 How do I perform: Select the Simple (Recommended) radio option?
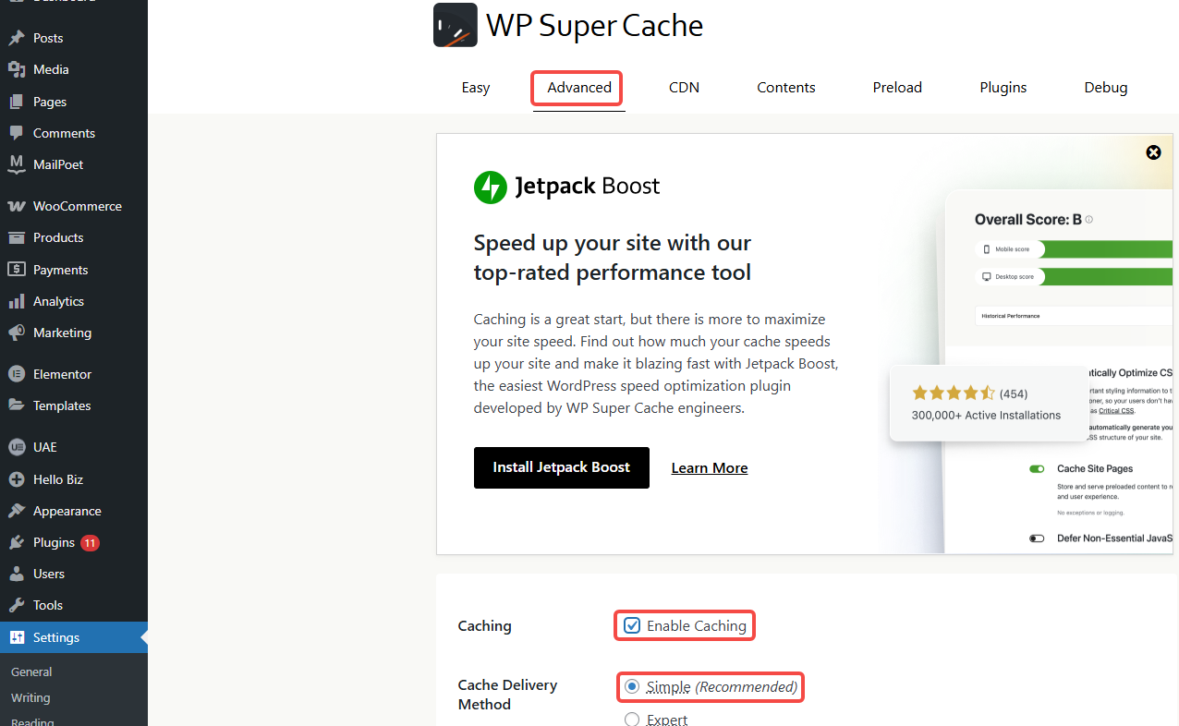click(x=632, y=686)
